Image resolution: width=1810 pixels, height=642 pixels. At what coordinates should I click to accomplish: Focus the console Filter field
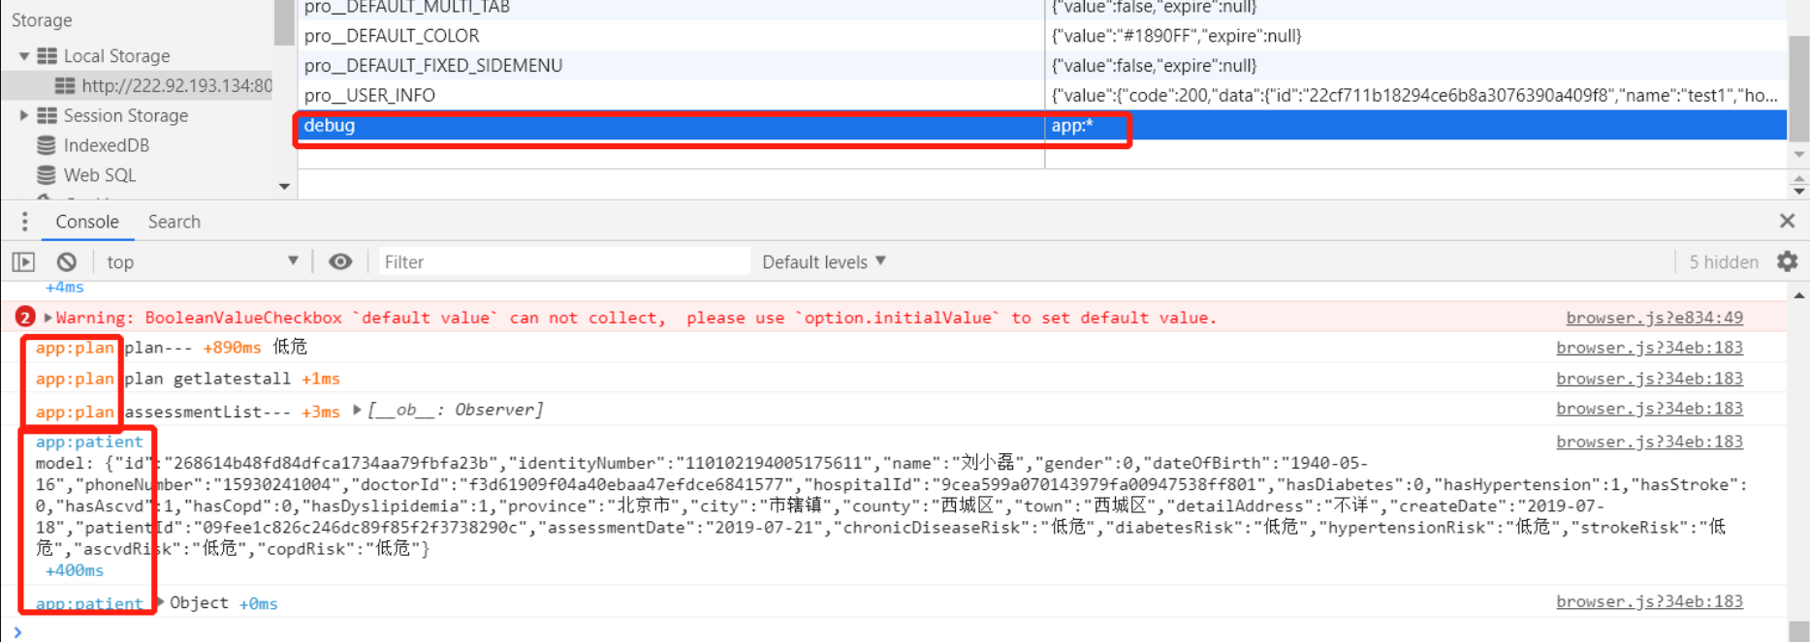[563, 261]
